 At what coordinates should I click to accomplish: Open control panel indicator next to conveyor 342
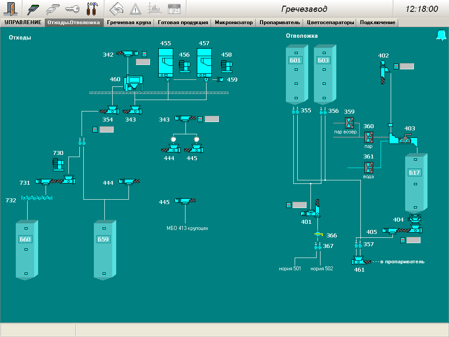(144, 54)
